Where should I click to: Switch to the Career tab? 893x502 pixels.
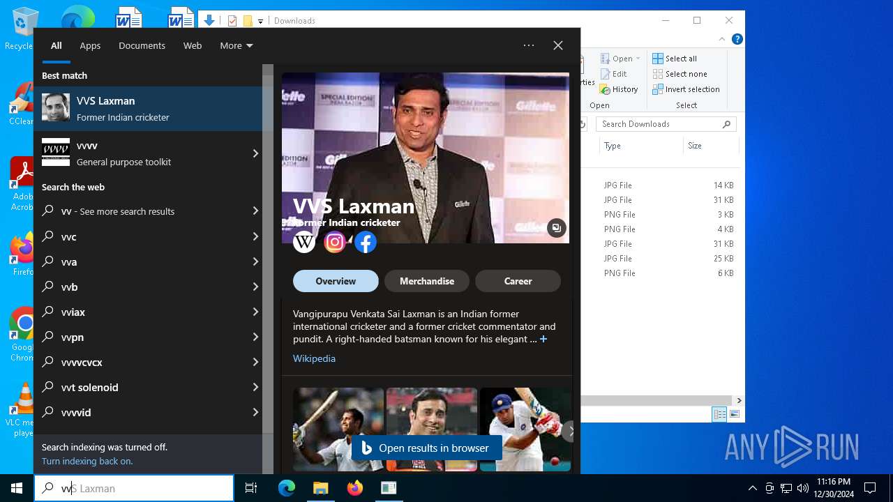coord(518,281)
